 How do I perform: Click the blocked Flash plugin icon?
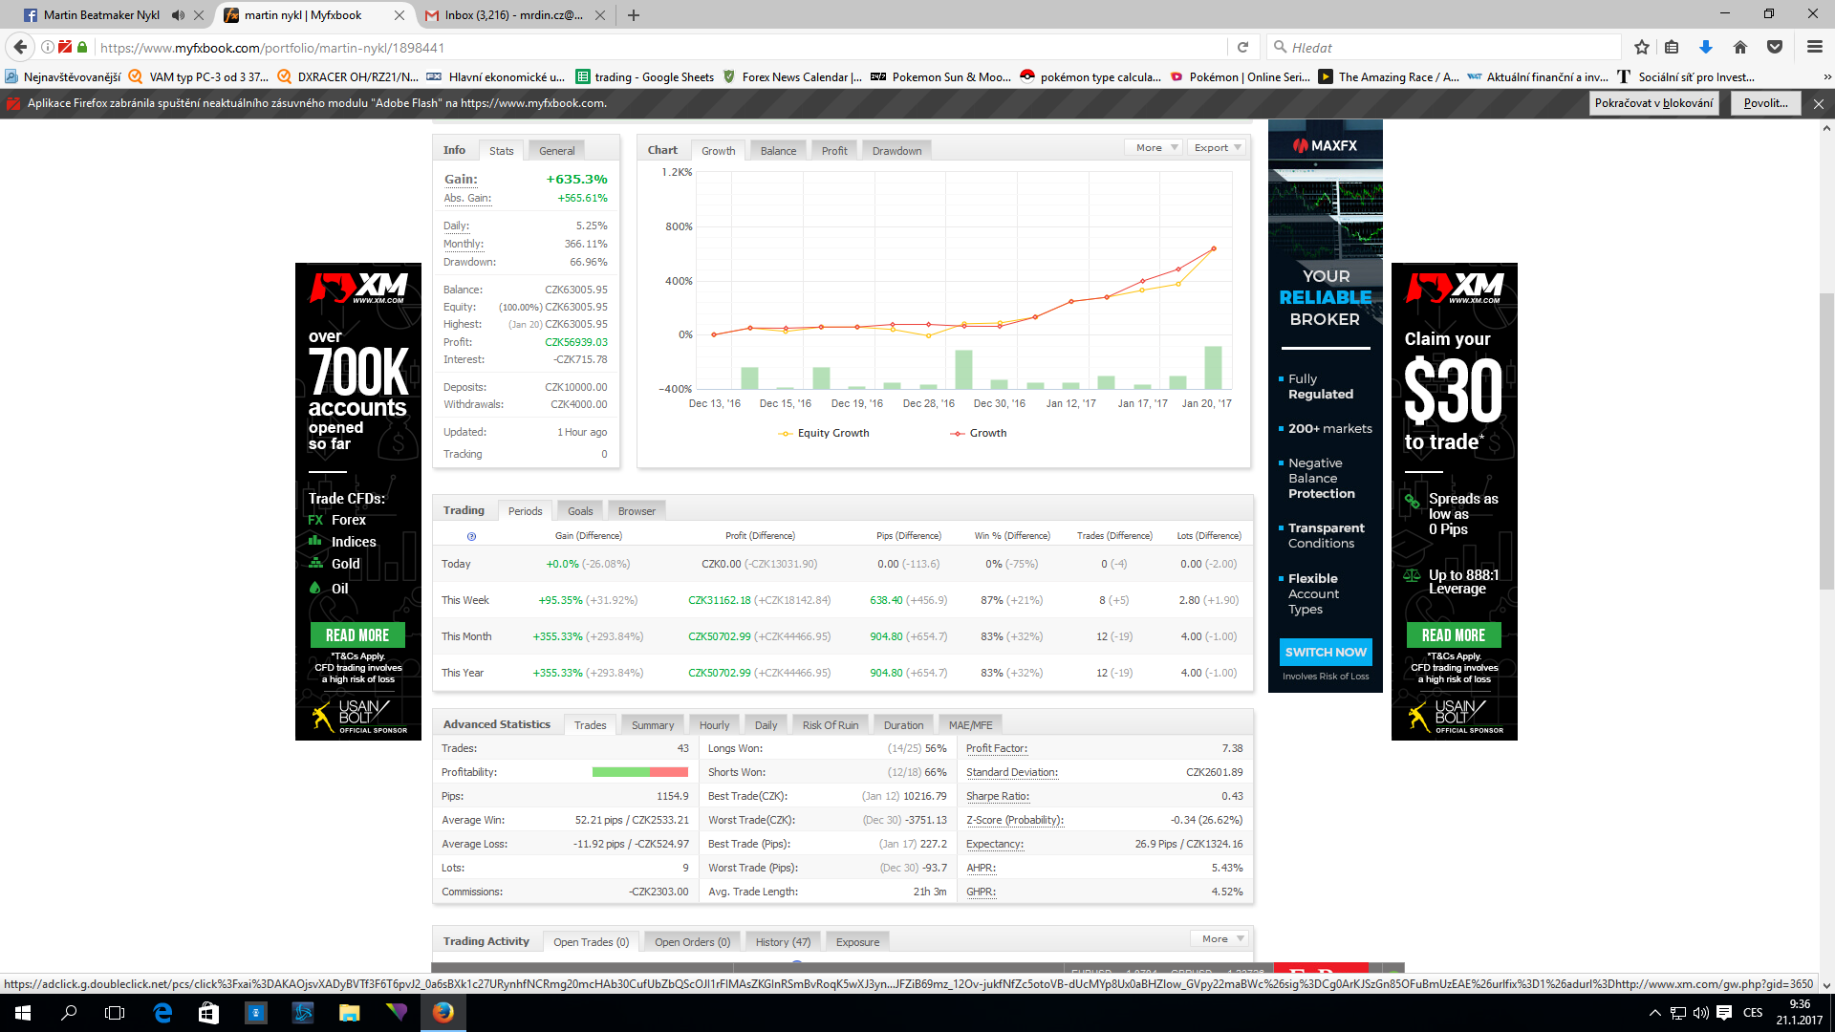(x=65, y=47)
